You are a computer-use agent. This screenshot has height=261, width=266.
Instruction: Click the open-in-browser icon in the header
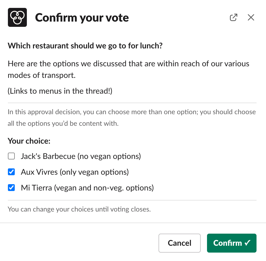pos(233,17)
